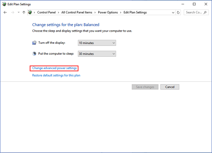Expand the chevron before Control Panel breadcrumb
This screenshot has width=212, height=153.
[34, 12]
